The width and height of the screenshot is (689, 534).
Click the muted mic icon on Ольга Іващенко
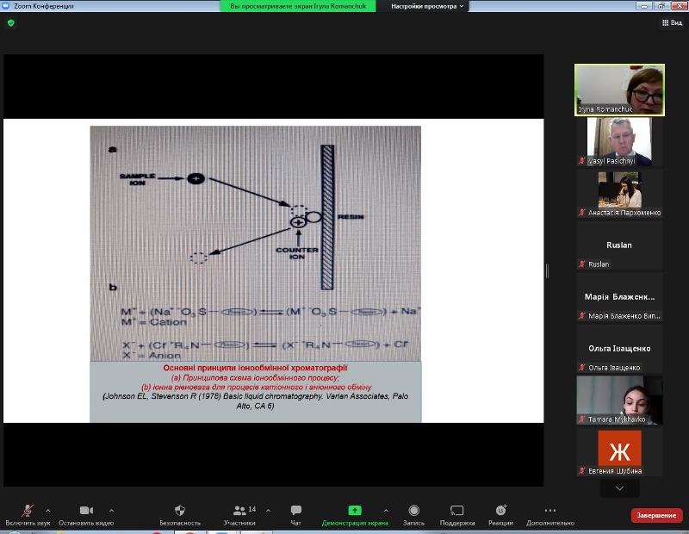(582, 368)
